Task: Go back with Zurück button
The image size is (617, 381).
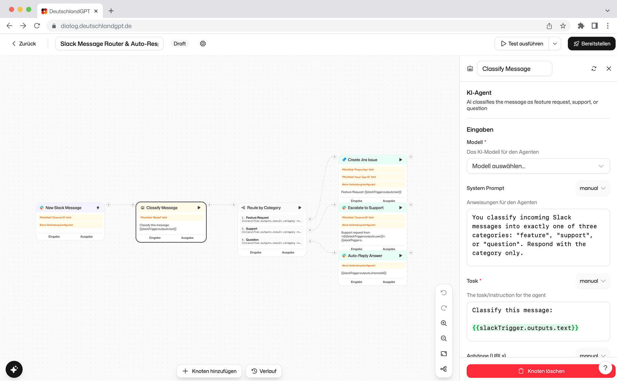Action: [24, 44]
